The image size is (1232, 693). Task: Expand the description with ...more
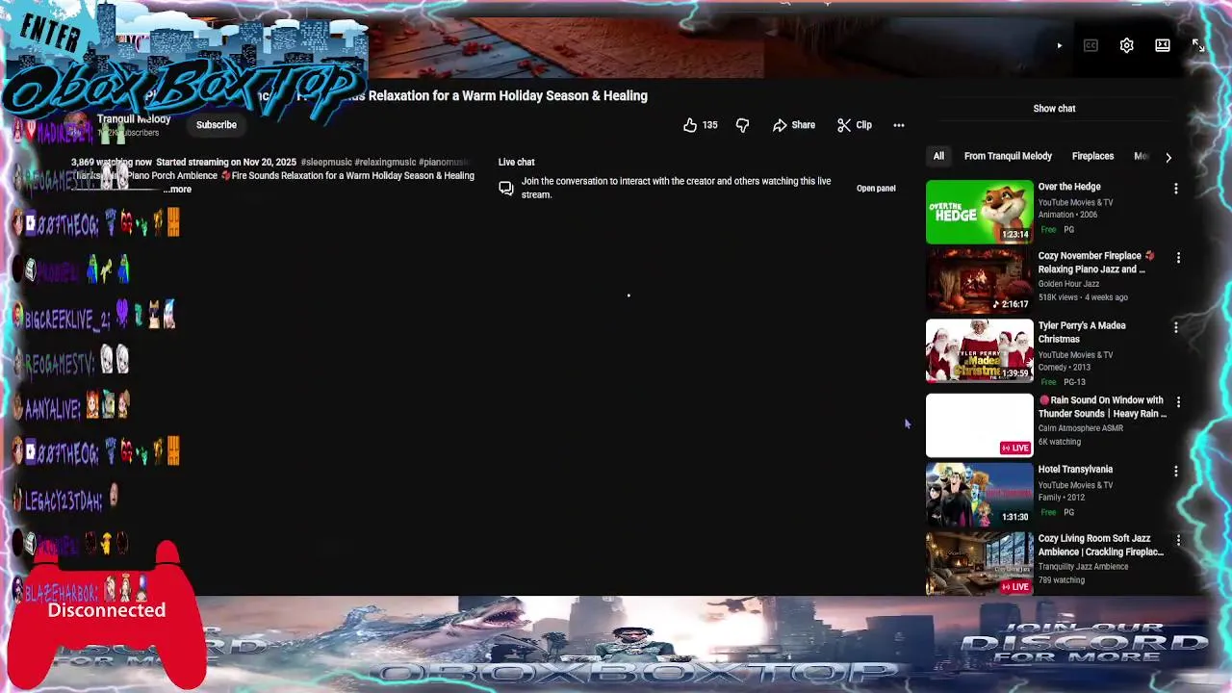point(177,190)
